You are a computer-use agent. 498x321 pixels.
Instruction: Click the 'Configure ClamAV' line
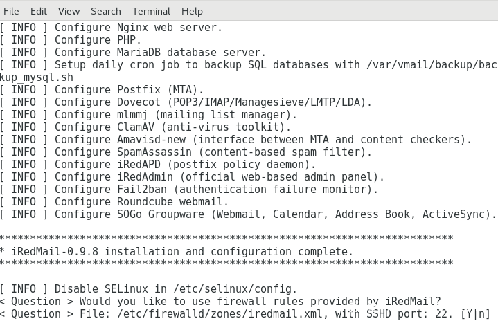[x=172, y=127]
